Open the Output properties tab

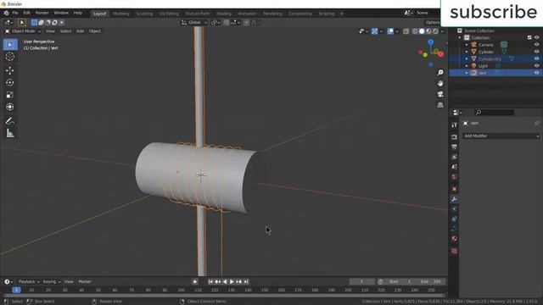coord(455,147)
